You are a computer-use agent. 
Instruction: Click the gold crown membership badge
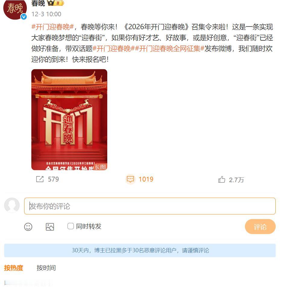point(55,3)
